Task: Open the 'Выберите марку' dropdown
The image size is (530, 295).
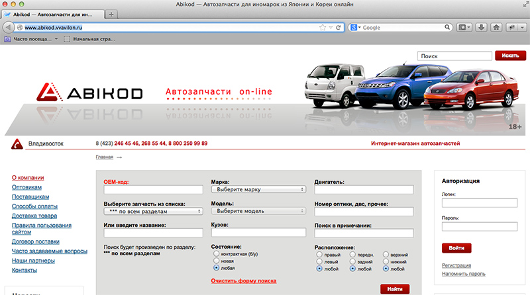Action: coord(258,189)
